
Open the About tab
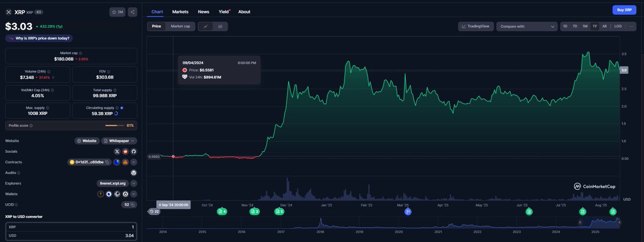[x=244, y=11]
